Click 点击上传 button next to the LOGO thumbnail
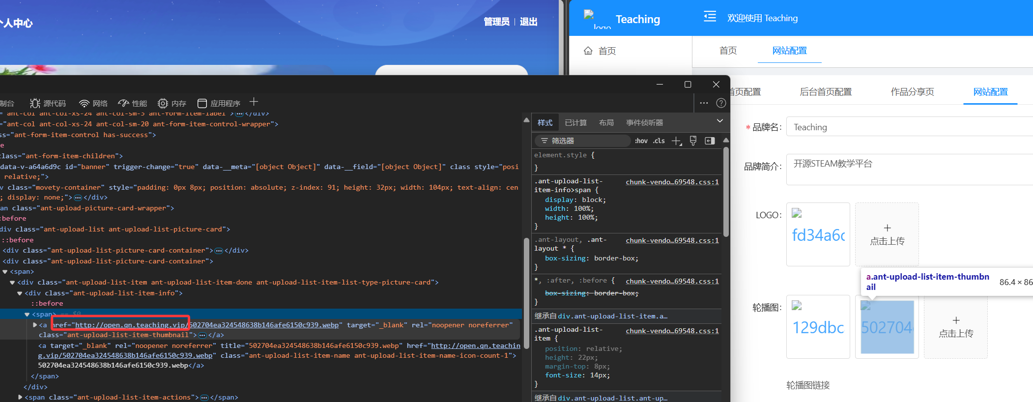The width and height of the screenshot is (1033, 402). [x=887, y=234]
